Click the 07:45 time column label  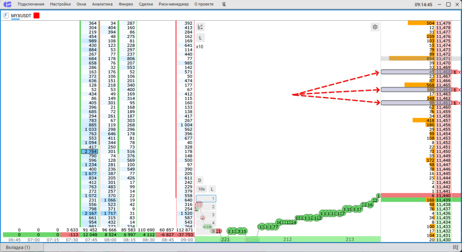point(91,240)
